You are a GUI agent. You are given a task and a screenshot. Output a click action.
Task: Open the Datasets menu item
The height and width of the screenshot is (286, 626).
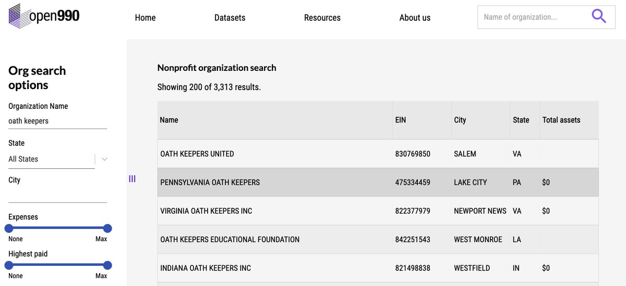click(x=230, y=18)
